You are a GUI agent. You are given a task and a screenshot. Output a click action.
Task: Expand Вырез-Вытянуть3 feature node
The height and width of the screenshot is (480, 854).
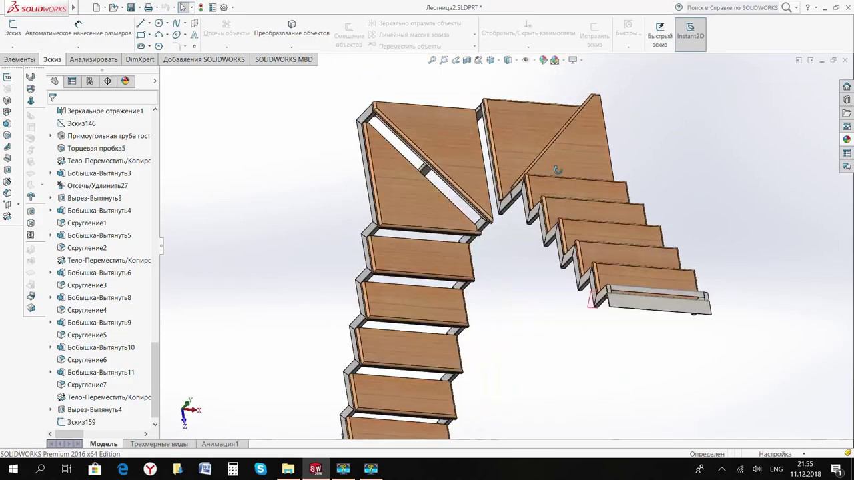click(51, 198)
